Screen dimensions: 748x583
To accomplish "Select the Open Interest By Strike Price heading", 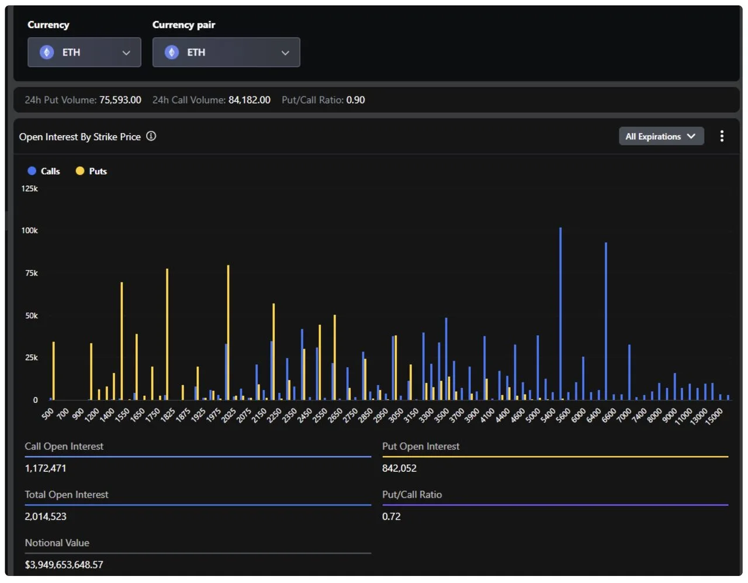I will click(80, 136).
